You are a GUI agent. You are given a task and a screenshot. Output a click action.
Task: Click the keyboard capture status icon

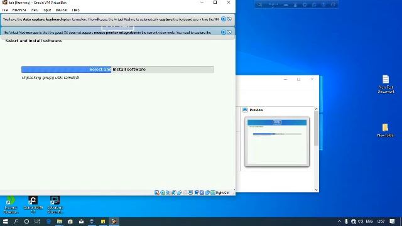[213, 193]
